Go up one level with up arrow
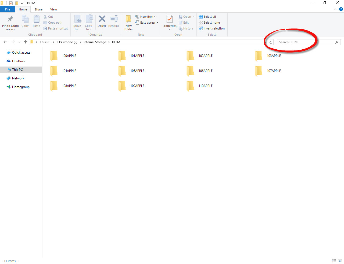This screenshot has width=344, height=264. tap(26, 42)
